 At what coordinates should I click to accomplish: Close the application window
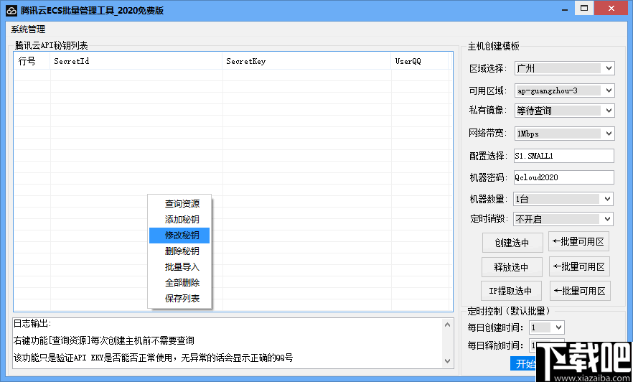click(x=611, y=9)
